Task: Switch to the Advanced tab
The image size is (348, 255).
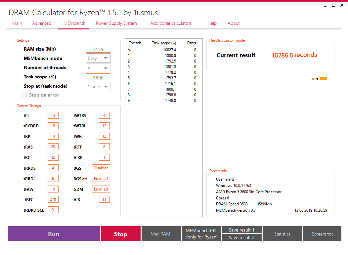Action: [x=41, y=23]
